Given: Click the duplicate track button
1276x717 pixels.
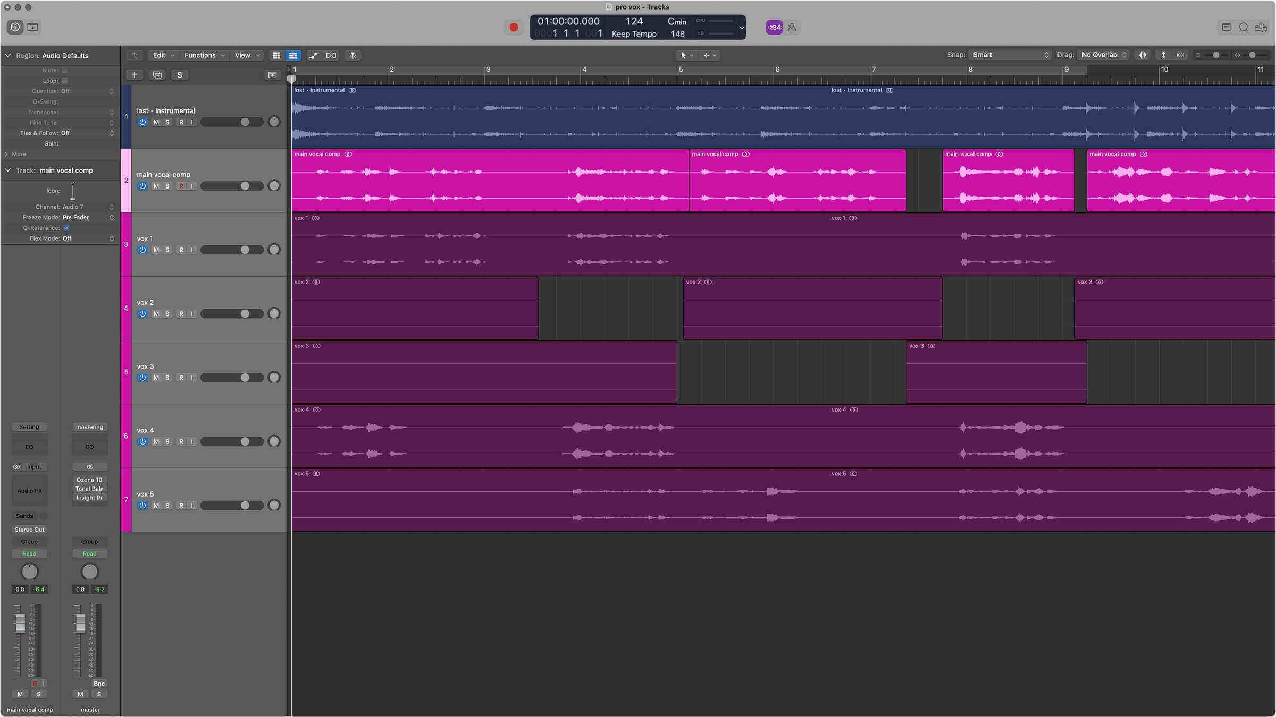Looking at the screenshot, I should click(157, 75).
